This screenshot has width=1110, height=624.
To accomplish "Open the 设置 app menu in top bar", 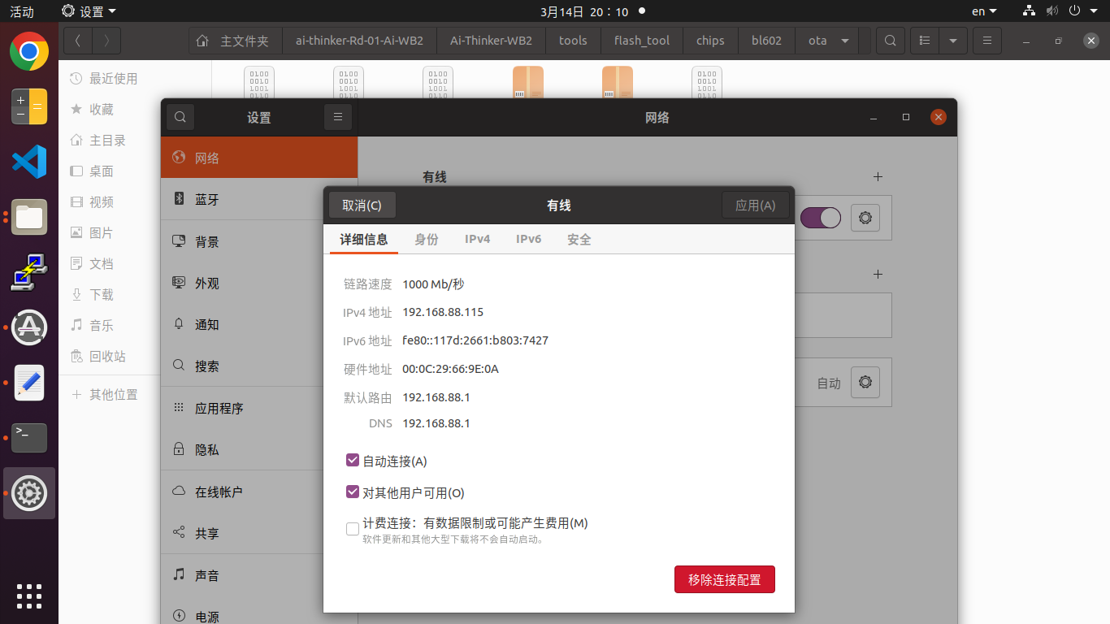I will [x=89, y=11].
